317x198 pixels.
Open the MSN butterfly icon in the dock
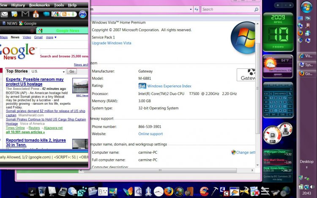pos(128,192)
